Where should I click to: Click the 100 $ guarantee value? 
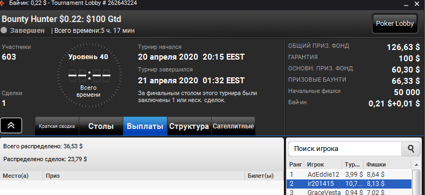coord(409,59)
